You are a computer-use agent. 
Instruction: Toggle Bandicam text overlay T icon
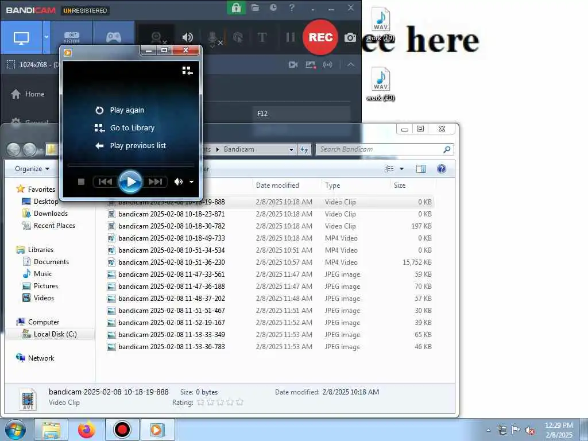[262, 37]
